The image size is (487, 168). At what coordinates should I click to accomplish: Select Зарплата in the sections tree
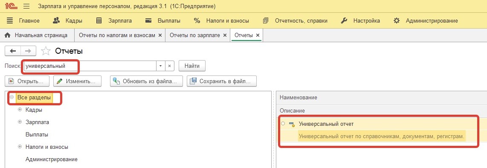(x=37, y=122)
